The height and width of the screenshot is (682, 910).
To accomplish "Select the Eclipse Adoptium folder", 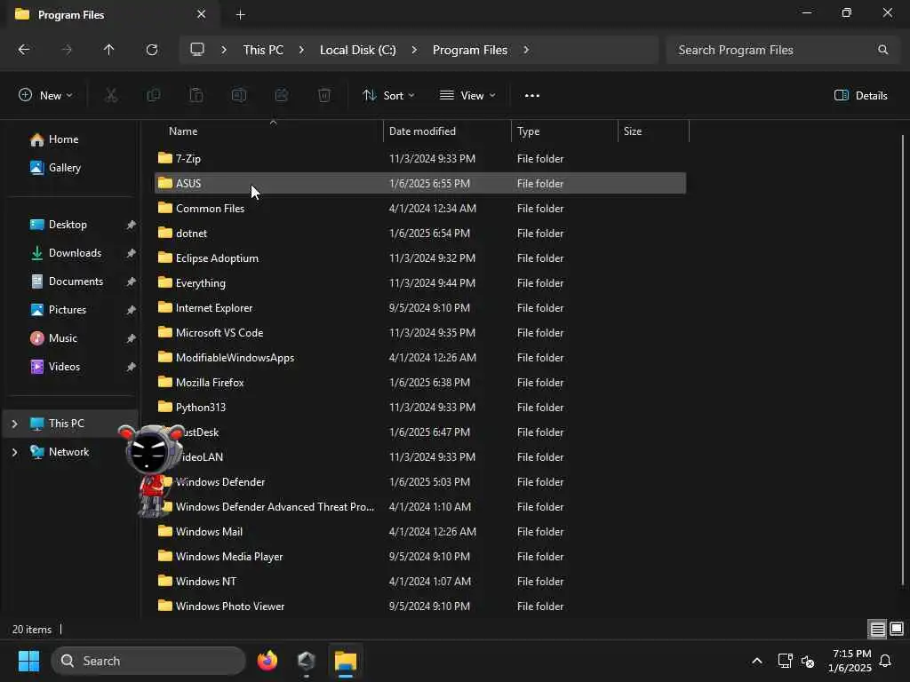I will (420, 258).
